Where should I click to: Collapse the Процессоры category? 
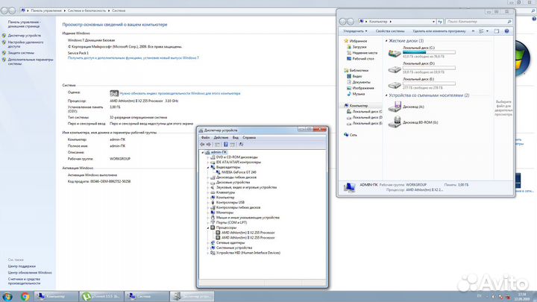coord(208,227)
